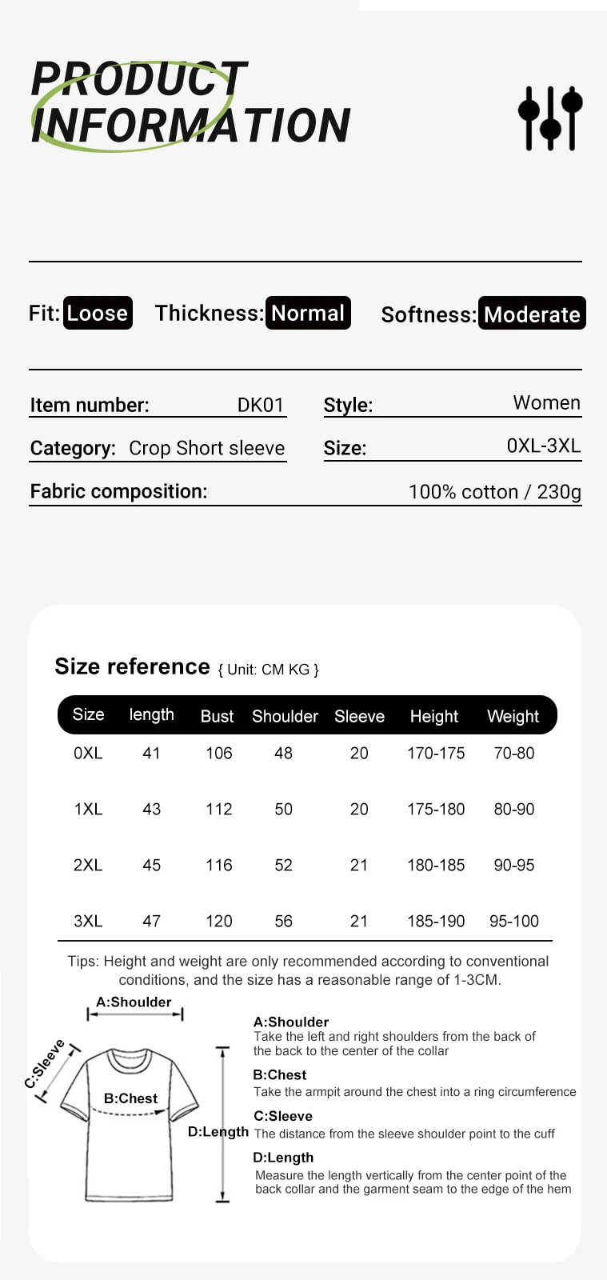
Task: Select the Loose fit badge
Action: coord(98,313)
